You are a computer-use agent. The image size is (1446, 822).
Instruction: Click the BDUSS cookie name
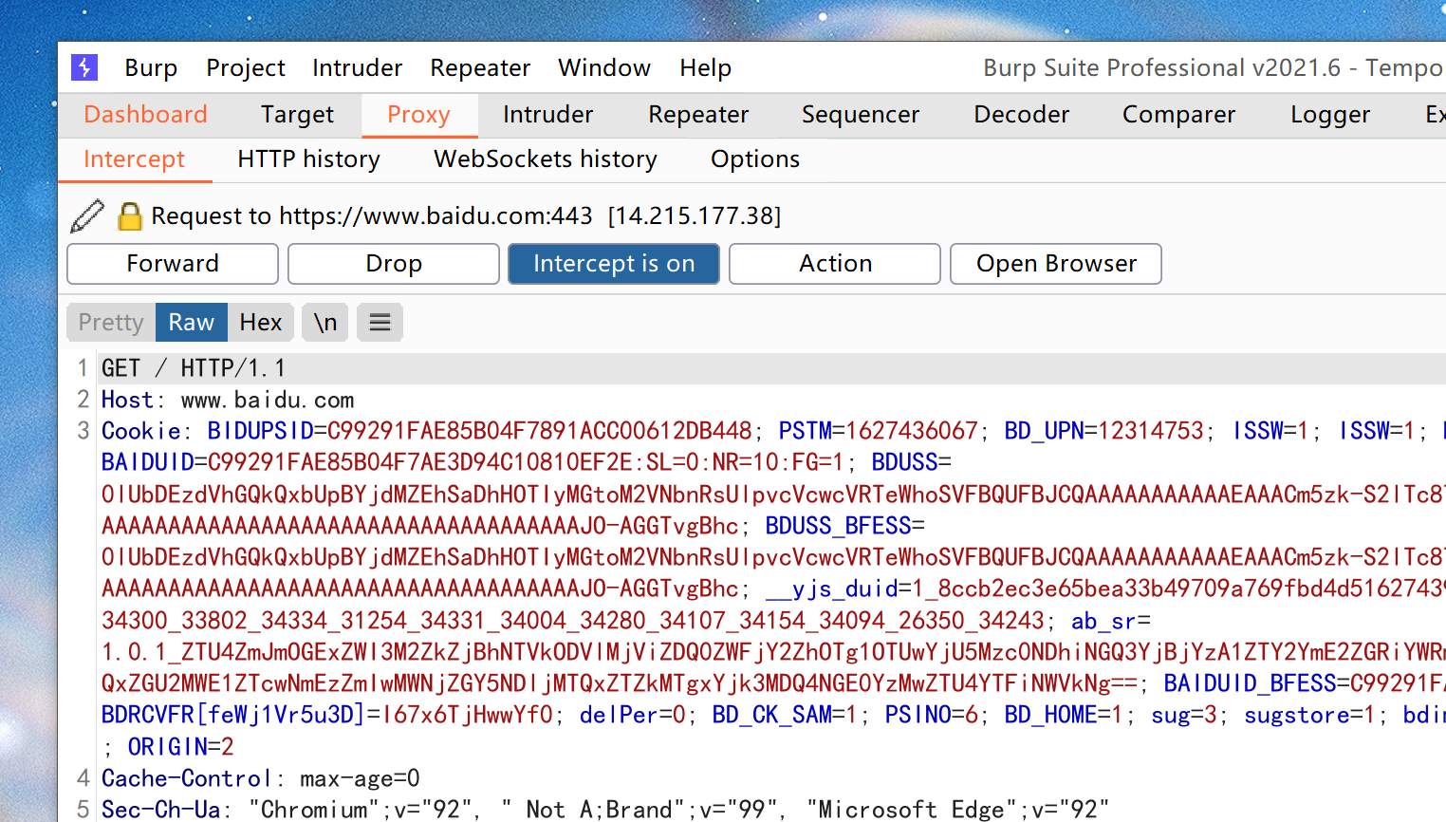click(905, 462)
